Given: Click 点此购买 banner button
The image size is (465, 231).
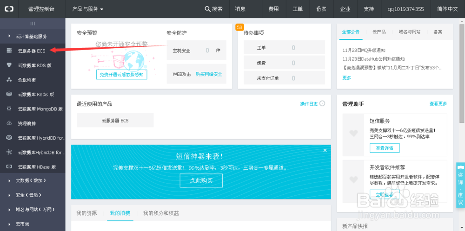Looking at the screenshot, I should [201, 180].
